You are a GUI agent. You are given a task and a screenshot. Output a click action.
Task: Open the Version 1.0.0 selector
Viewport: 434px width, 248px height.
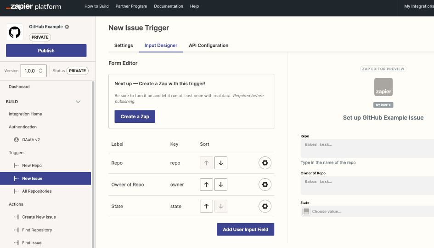coord(34,71)
